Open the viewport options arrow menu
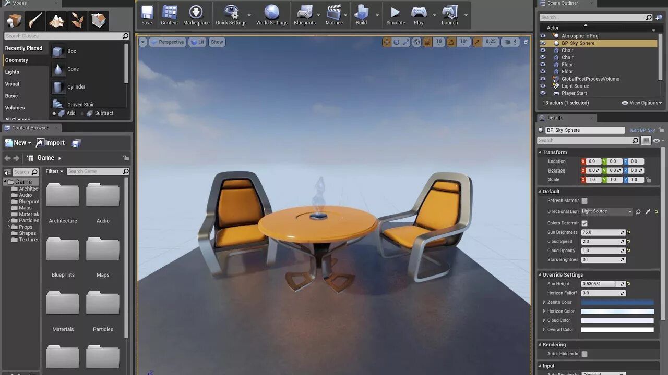 pyautogui.click(x=142, y=42)
